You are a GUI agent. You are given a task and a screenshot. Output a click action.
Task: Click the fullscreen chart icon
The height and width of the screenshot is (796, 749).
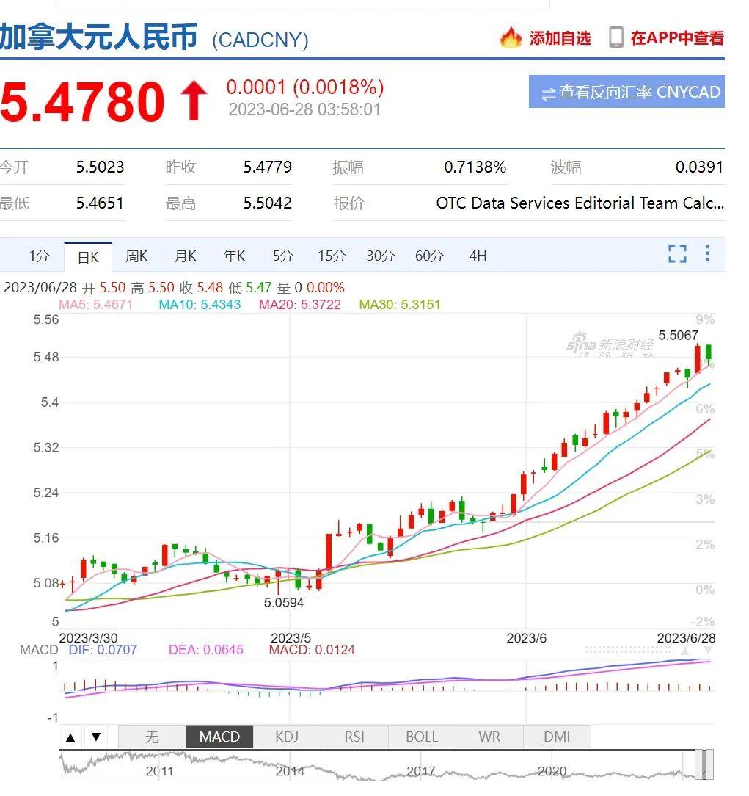677,254
